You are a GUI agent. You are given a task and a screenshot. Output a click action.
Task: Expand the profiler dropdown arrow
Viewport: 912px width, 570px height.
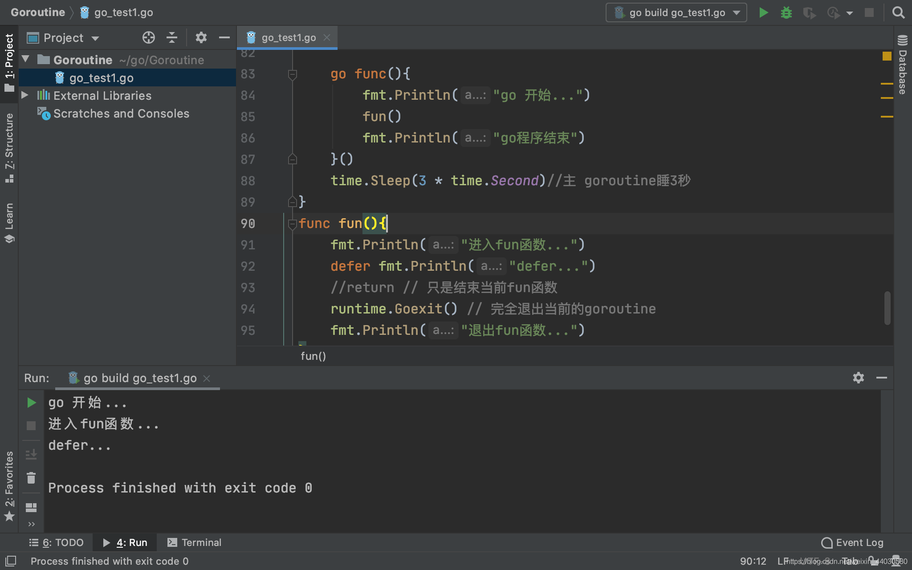pos(850,13)
